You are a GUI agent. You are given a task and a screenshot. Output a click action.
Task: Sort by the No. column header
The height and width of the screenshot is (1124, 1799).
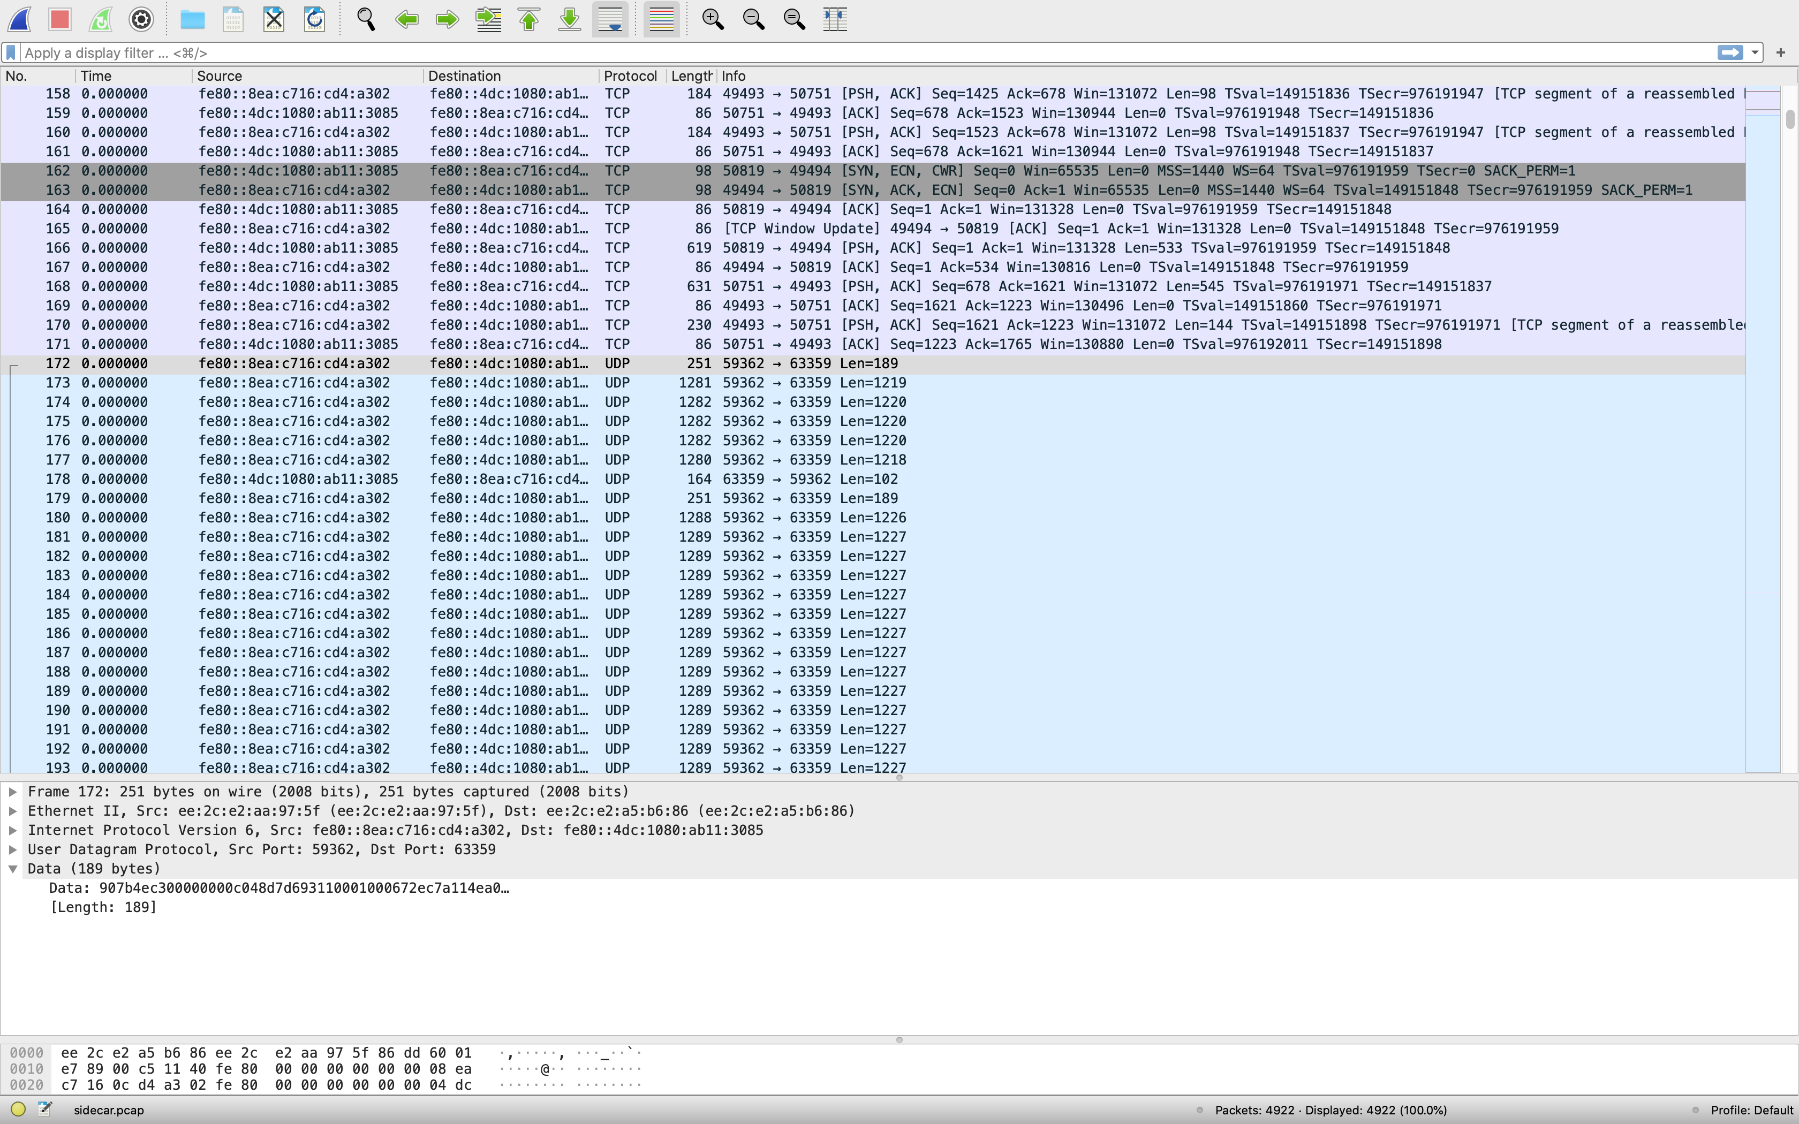[x=38, y=76]
